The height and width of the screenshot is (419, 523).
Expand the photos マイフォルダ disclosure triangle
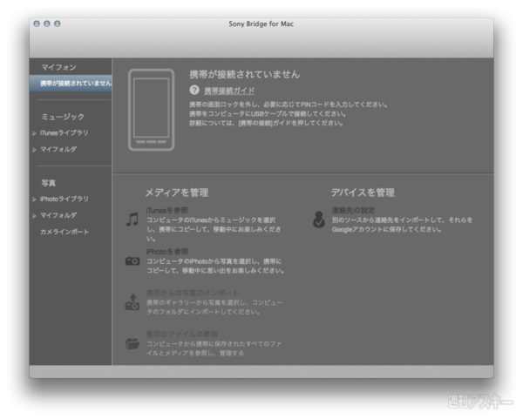pyautogui.click(x=34, y=216)
